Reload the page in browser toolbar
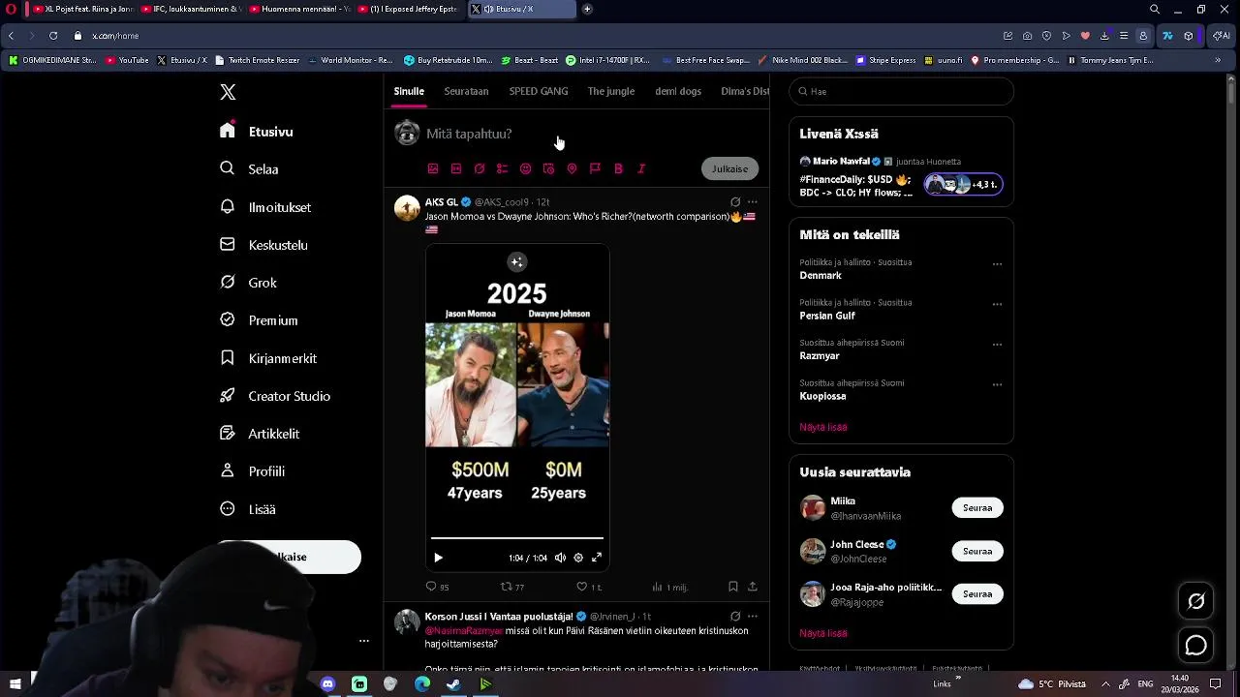This screenshot has width=1240, height=697. pos(53,36)
